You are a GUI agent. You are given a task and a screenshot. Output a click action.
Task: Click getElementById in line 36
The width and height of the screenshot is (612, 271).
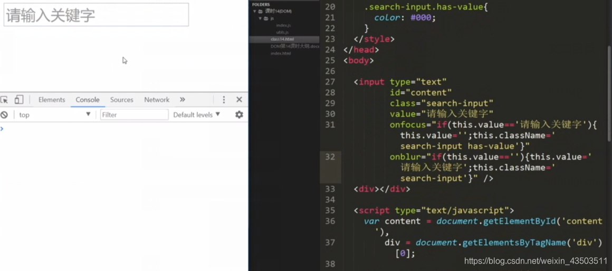(520, 221)
